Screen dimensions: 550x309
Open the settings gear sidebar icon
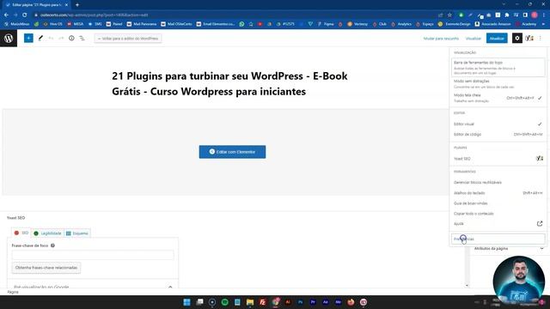click(x=517, y=38)
